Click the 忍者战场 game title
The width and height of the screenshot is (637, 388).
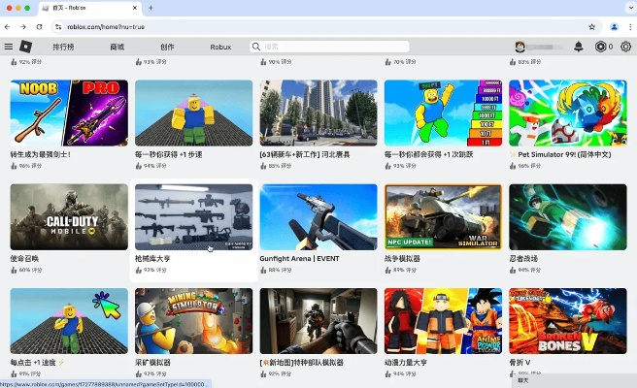point(523,259)
